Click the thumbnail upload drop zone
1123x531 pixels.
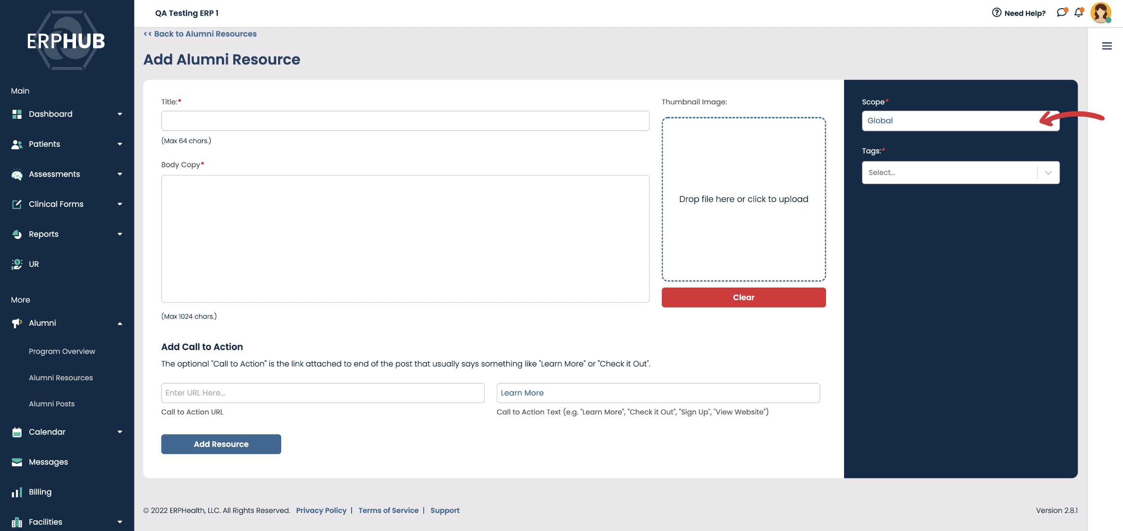tap(743, 199)
